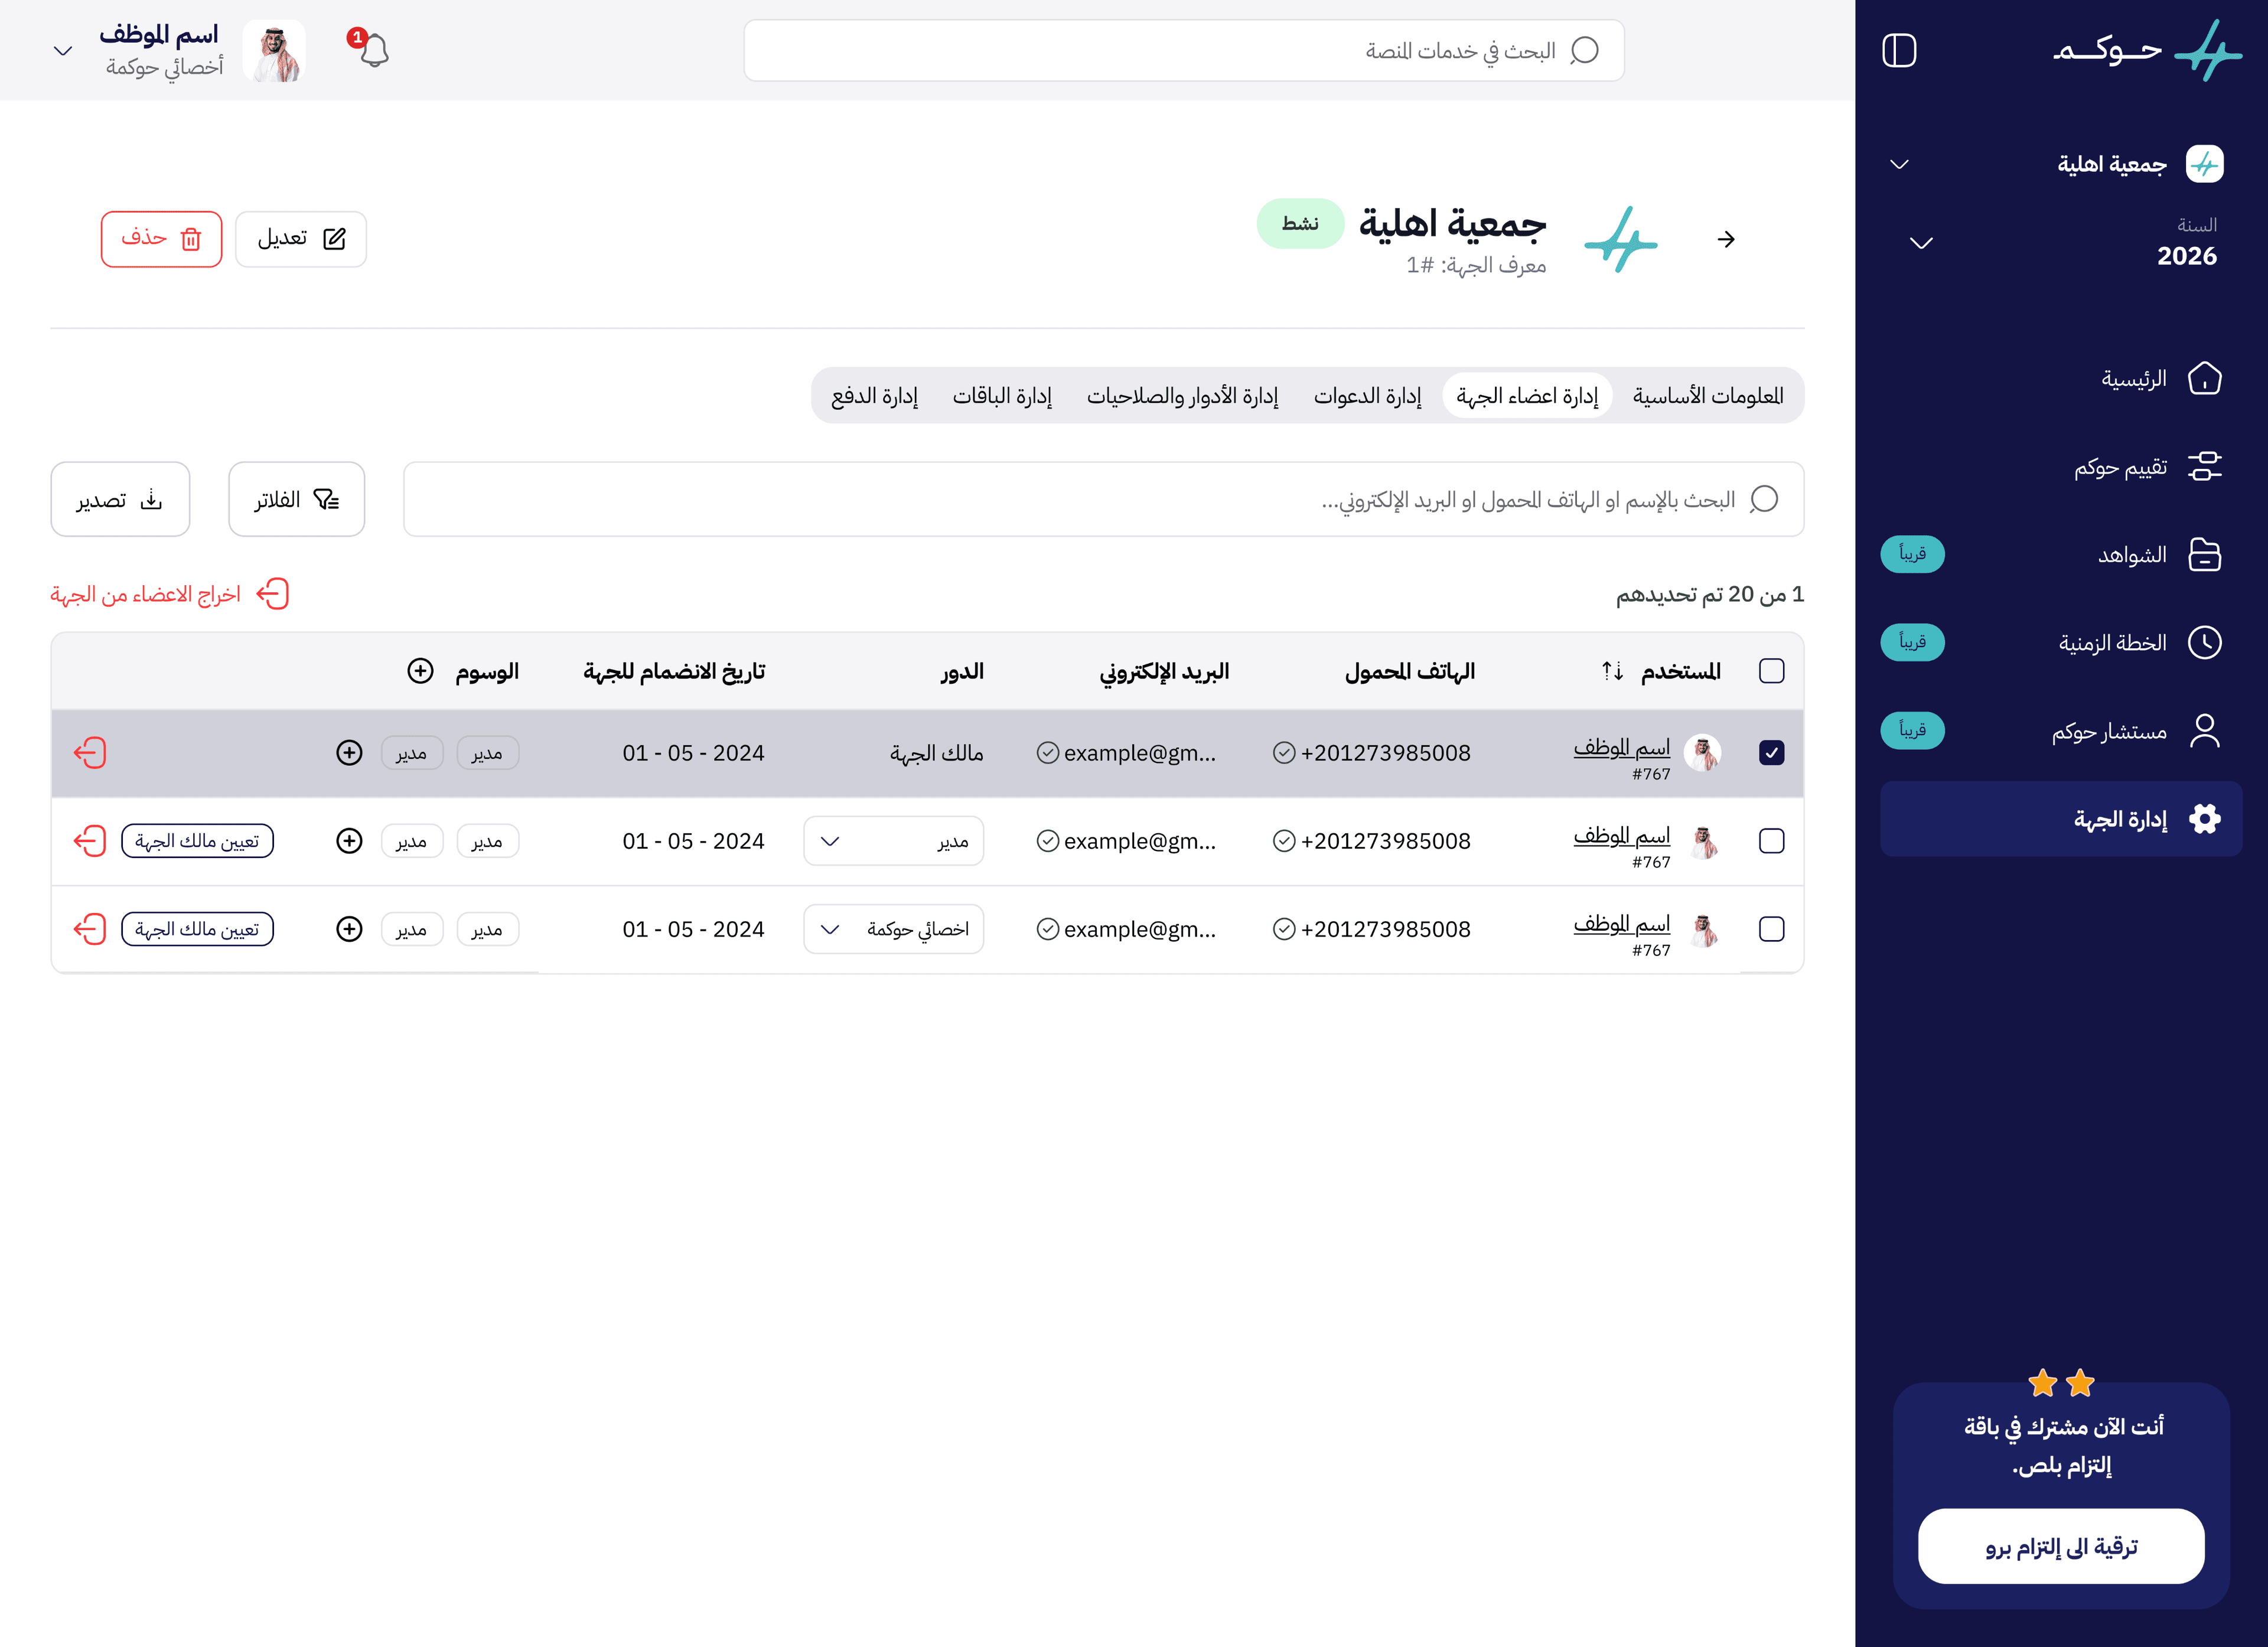
Task: Toggle the select-all checkbox in table header
Action: 1771,671
